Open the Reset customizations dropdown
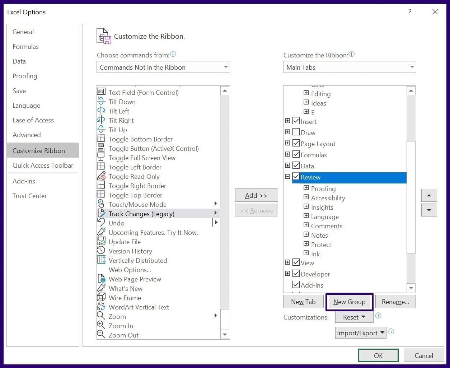 pos(354,317)
